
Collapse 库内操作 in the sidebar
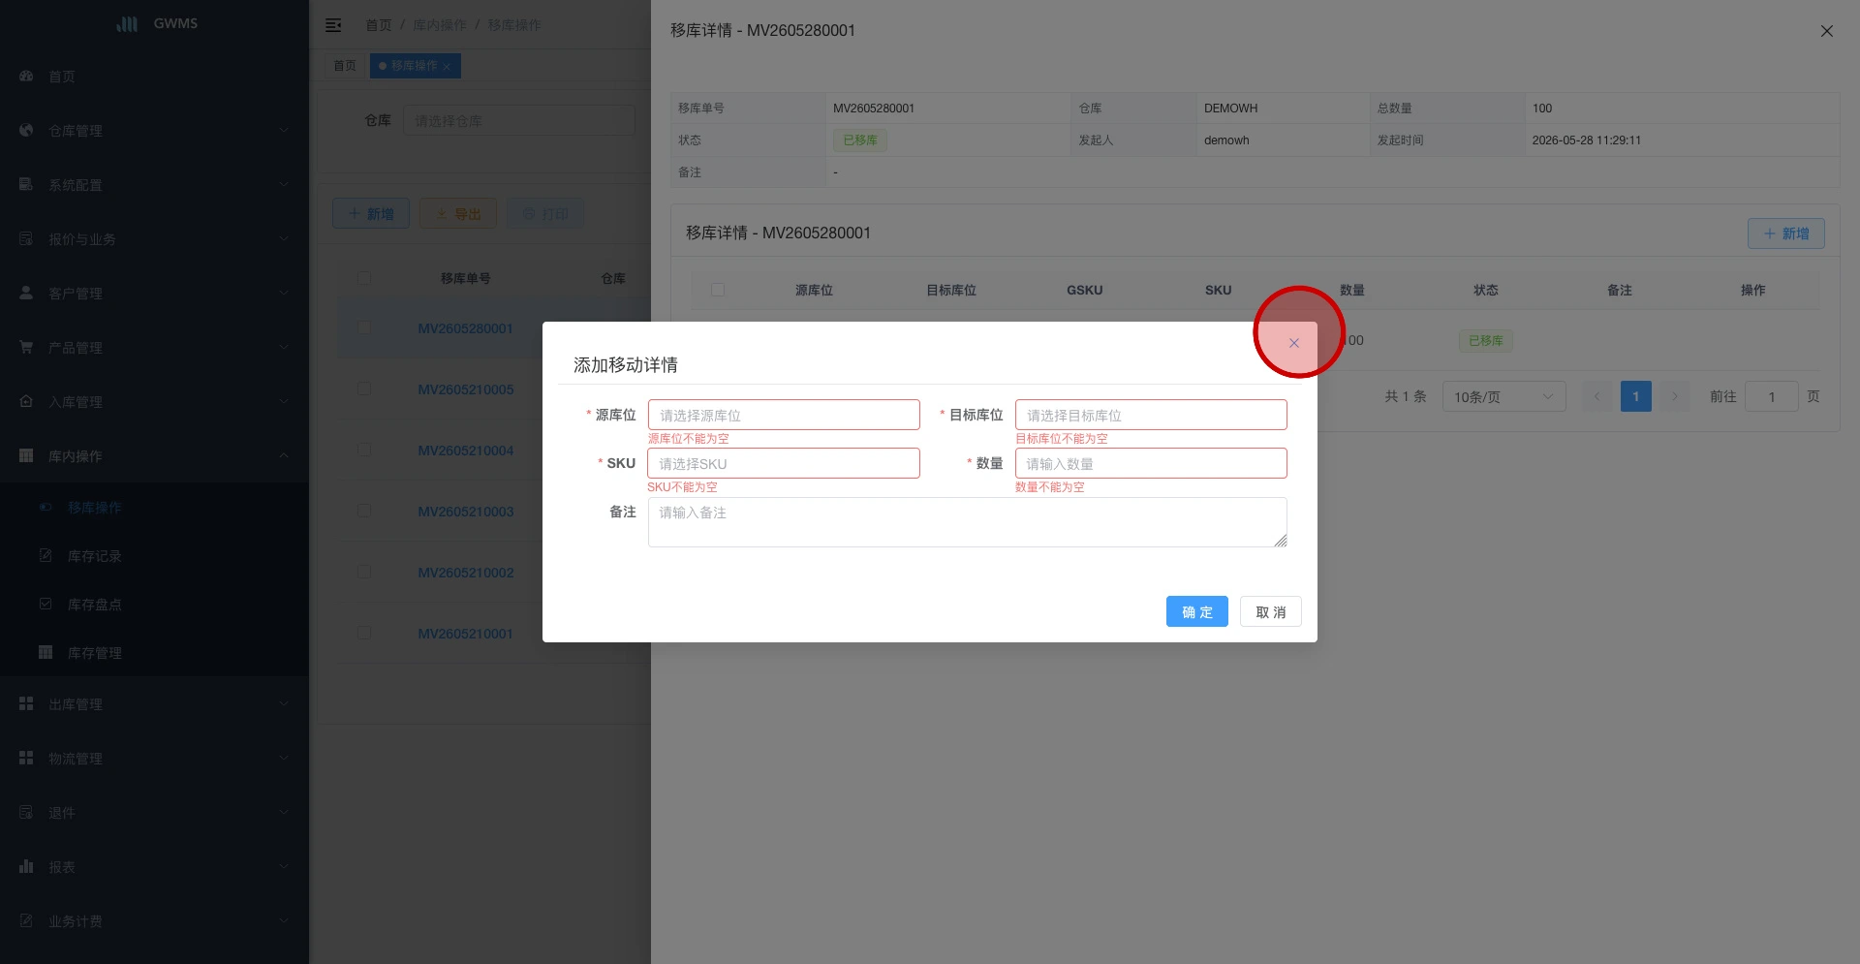[155, 455]
